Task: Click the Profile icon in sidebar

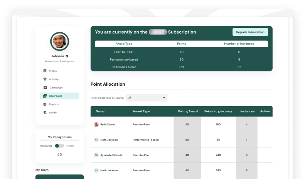Action: 45,71
